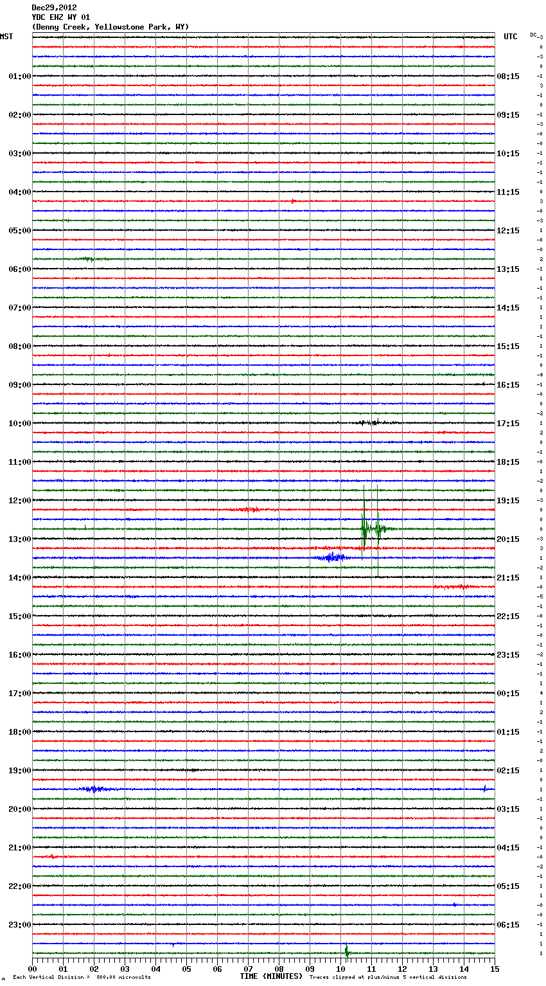Image resolution: width=546 pixels, height=986 pixels.
Task: Click the 08:15 UTC time label
Action: tap(508, 76)
